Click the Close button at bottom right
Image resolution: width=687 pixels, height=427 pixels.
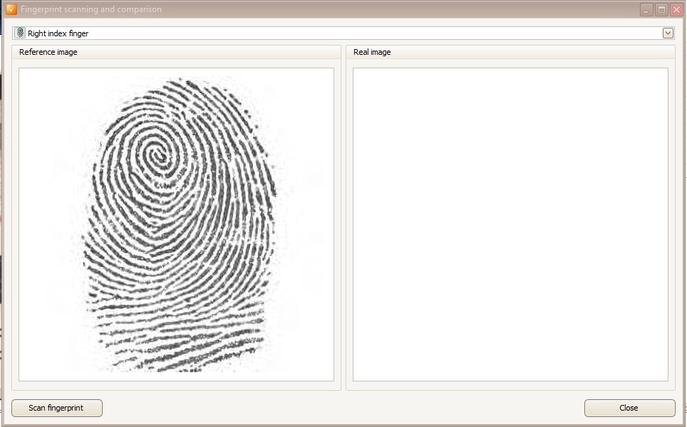click(x=629, y=408)
